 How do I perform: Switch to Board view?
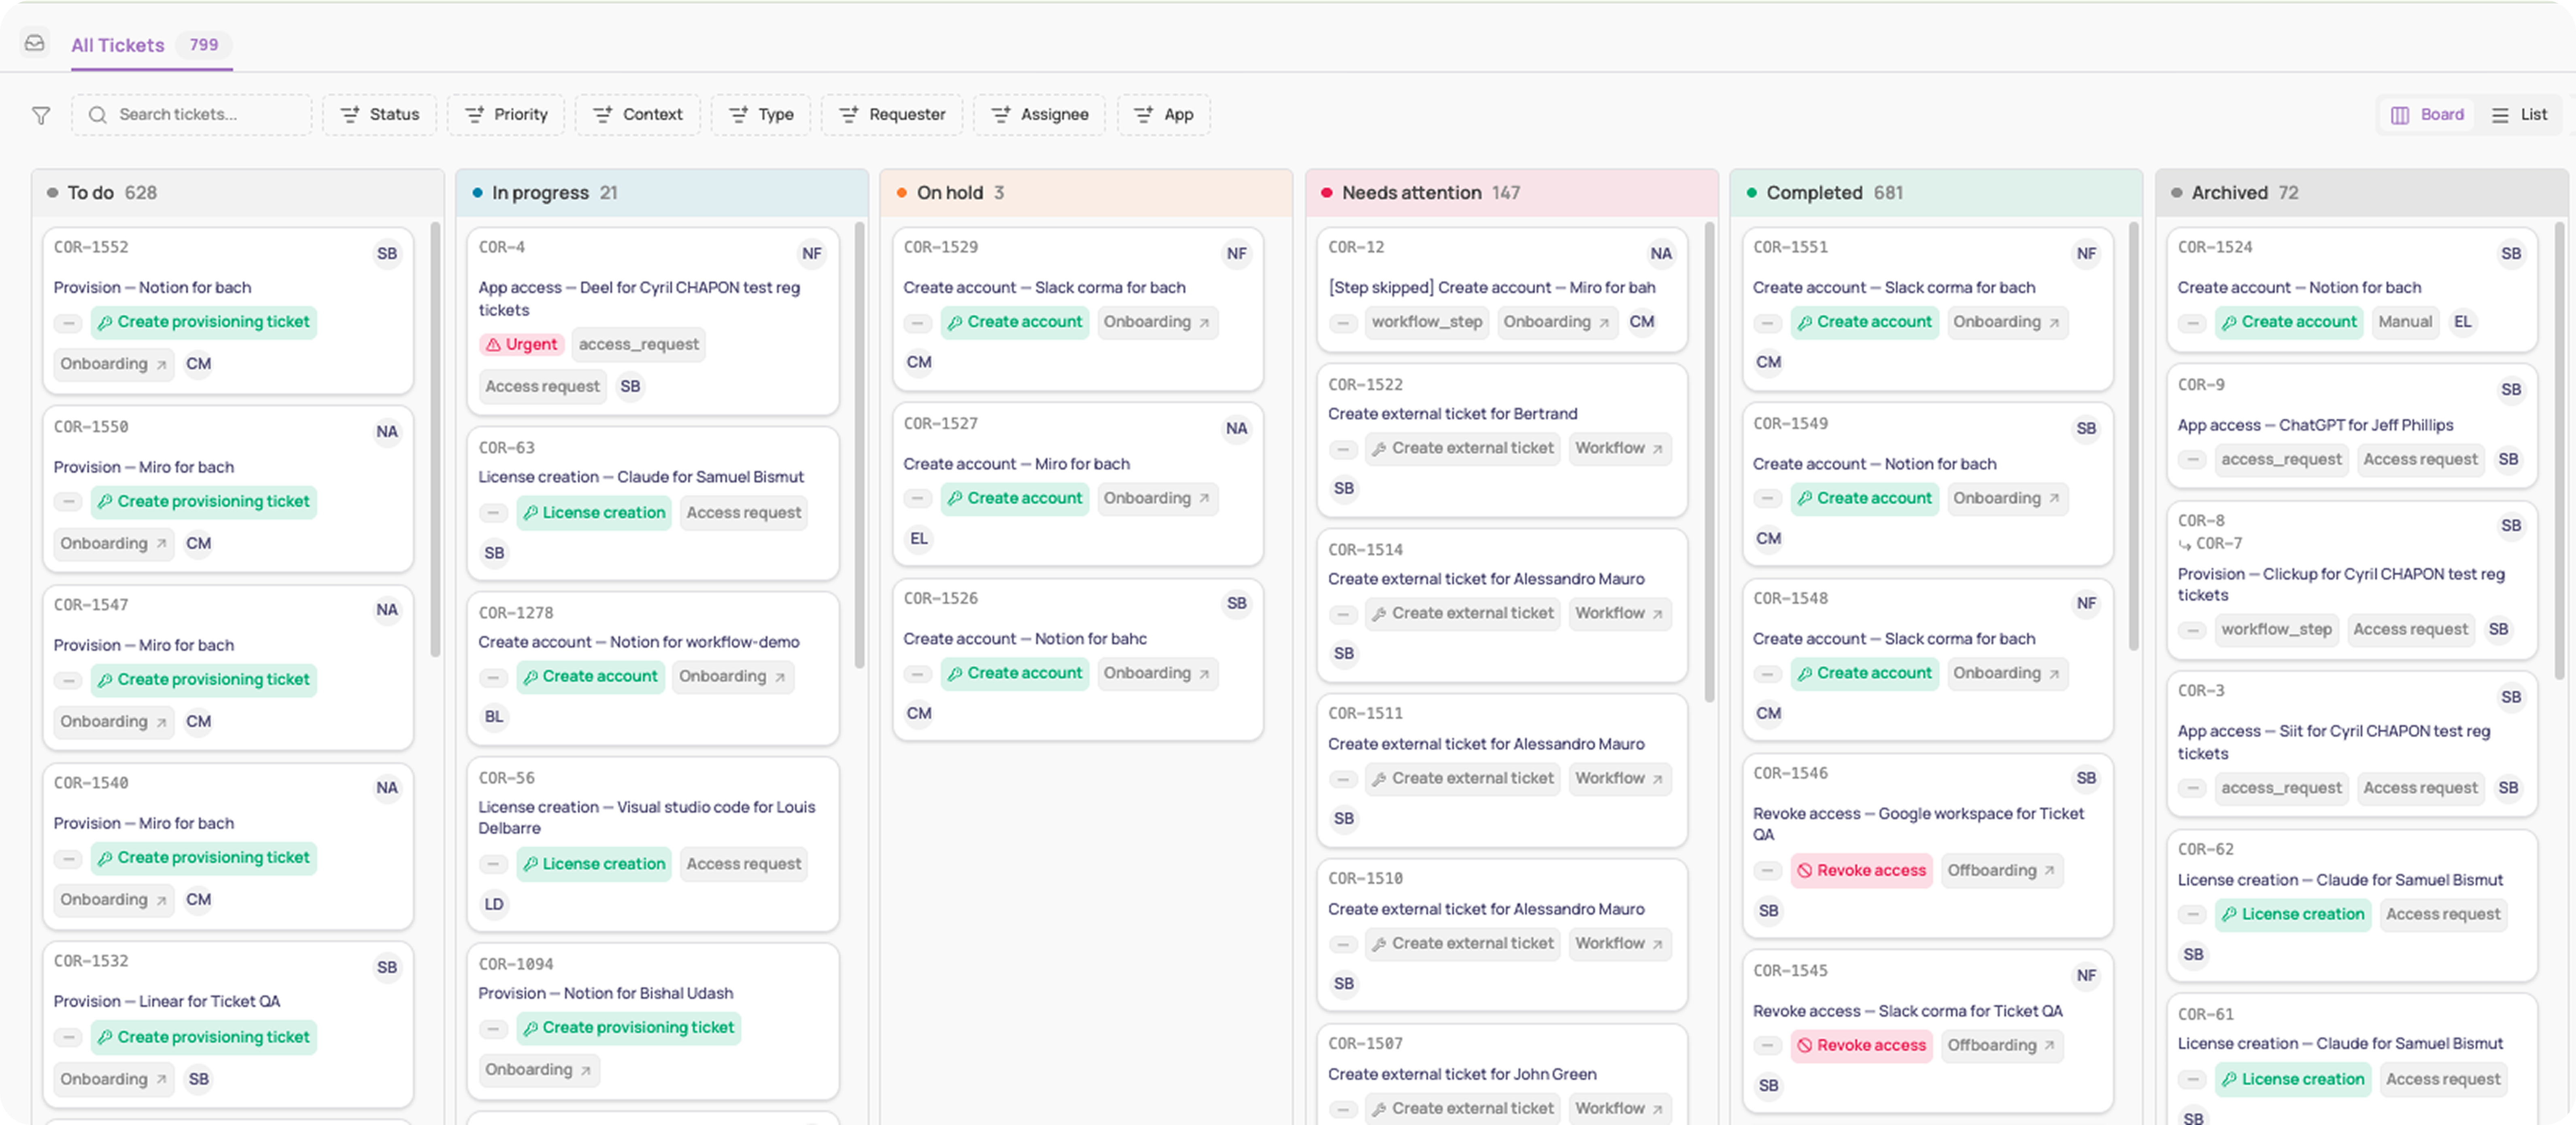(x=2428, y=115)
